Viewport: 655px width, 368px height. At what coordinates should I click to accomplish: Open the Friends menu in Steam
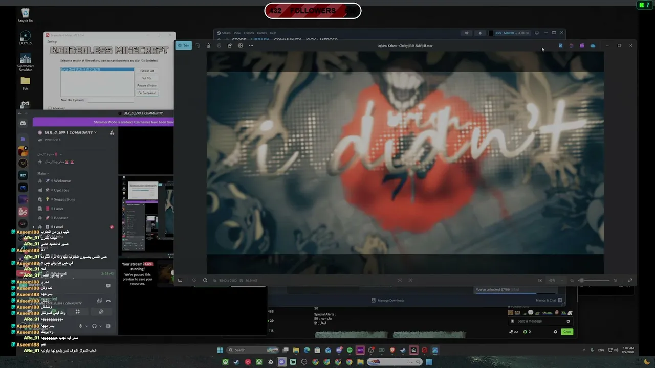point(249,33)
